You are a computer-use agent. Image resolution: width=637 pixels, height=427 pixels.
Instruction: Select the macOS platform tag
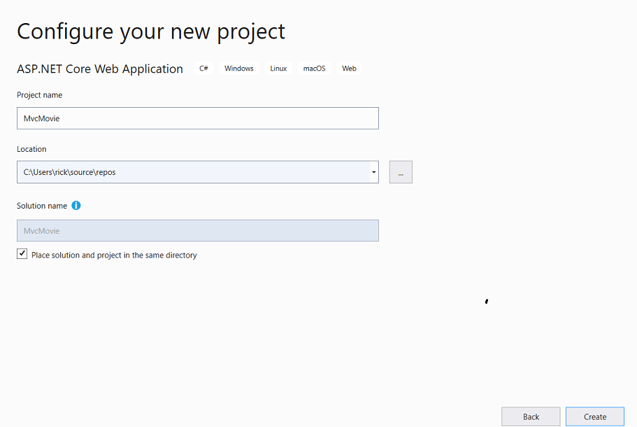point(314,68)
